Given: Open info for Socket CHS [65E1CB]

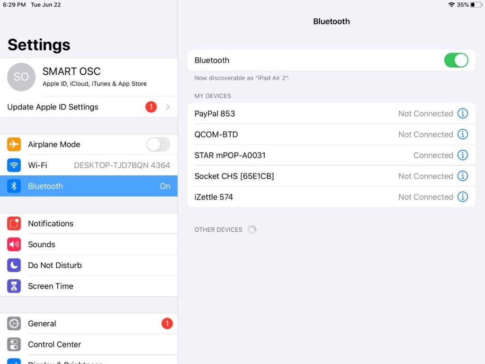Looking at the screenshot, I should click(462, 176).
